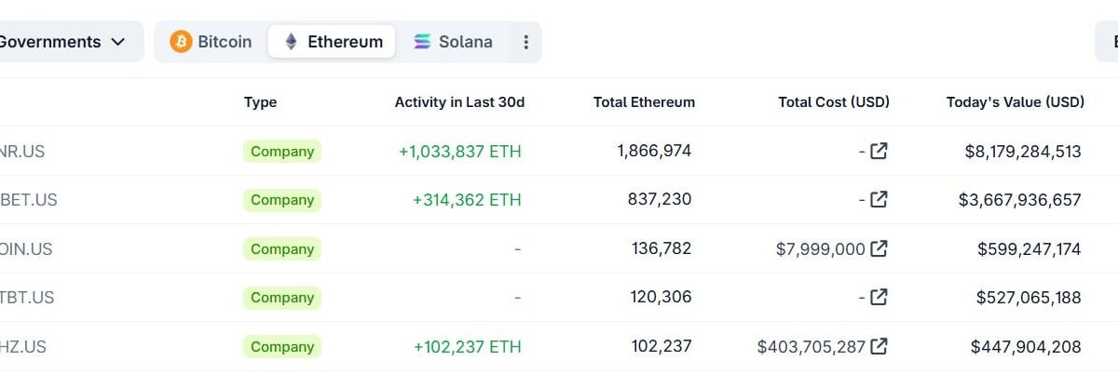Screen dimensions: 1118x374
Task: Sort by Total Cost (USD) header
Action: (x=833, y=102)
